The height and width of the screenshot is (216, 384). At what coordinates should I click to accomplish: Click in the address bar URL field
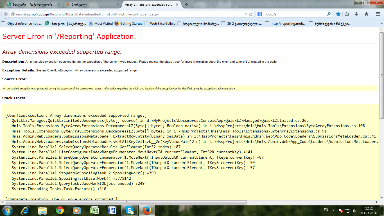pyautogui.click(x=127, y=14)
